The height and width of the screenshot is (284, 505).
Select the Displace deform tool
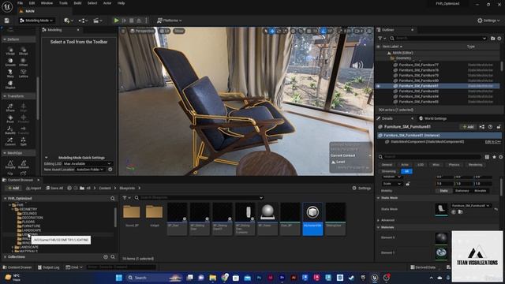point(10,84)
